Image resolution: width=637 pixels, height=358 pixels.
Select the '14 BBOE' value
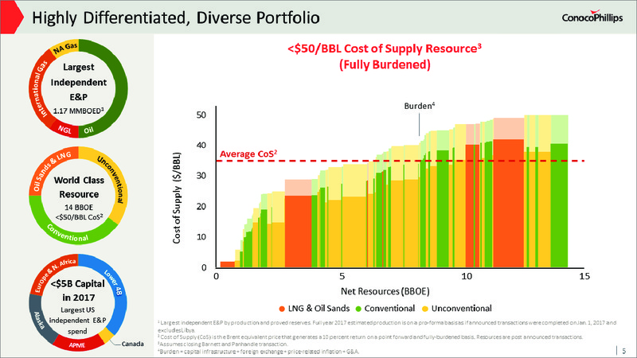79,207
